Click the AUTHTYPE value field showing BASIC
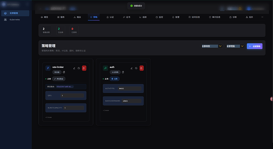The height and width of the screenshot is (149, 273). 130,88
